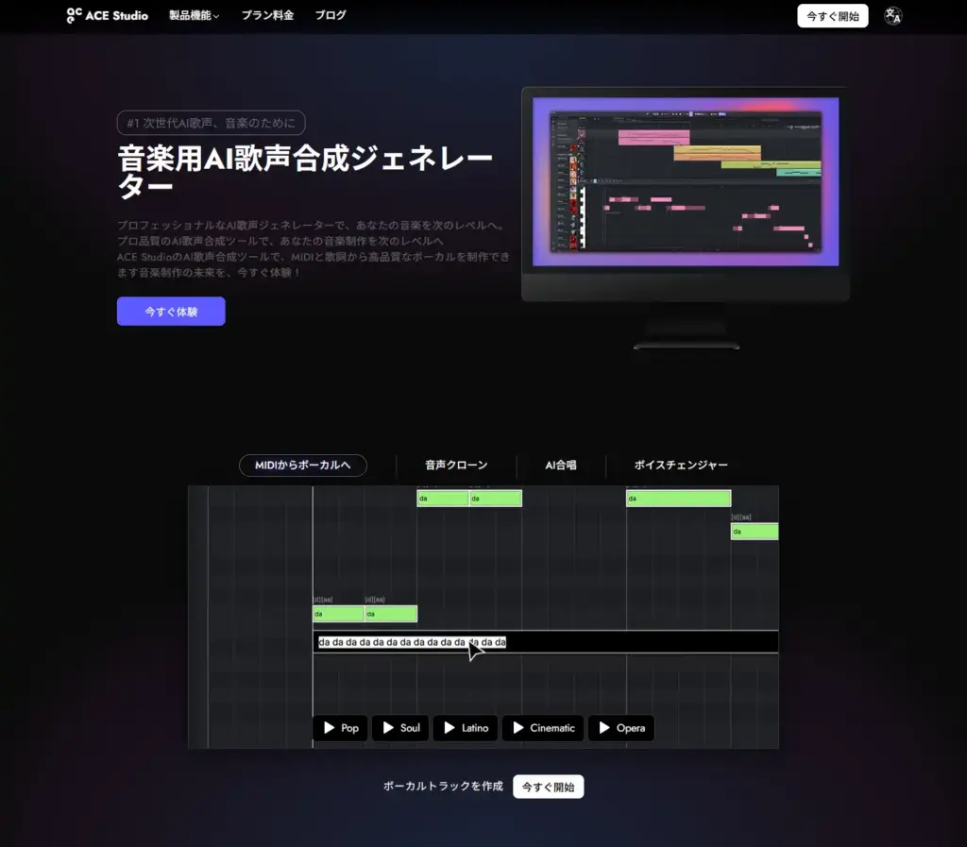Expand the 製品機能 dropdown menu
This screenshot has width=967, height=847.
click(x=194, y=15)
